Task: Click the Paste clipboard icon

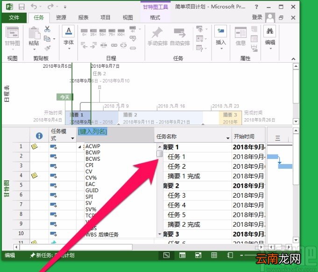Action: 34,33
